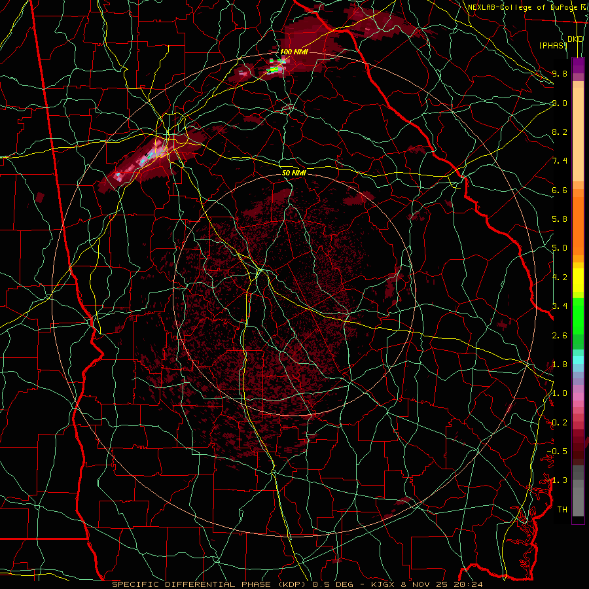
Task: Click the 'NEXLAB-College of DuPage' header text
Action: tap(522, 7)
